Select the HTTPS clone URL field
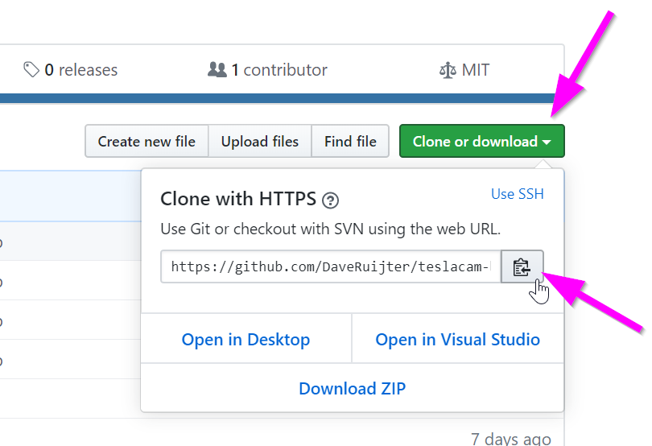The width and height of the screenshot is (652, 446). click(331, 266)
